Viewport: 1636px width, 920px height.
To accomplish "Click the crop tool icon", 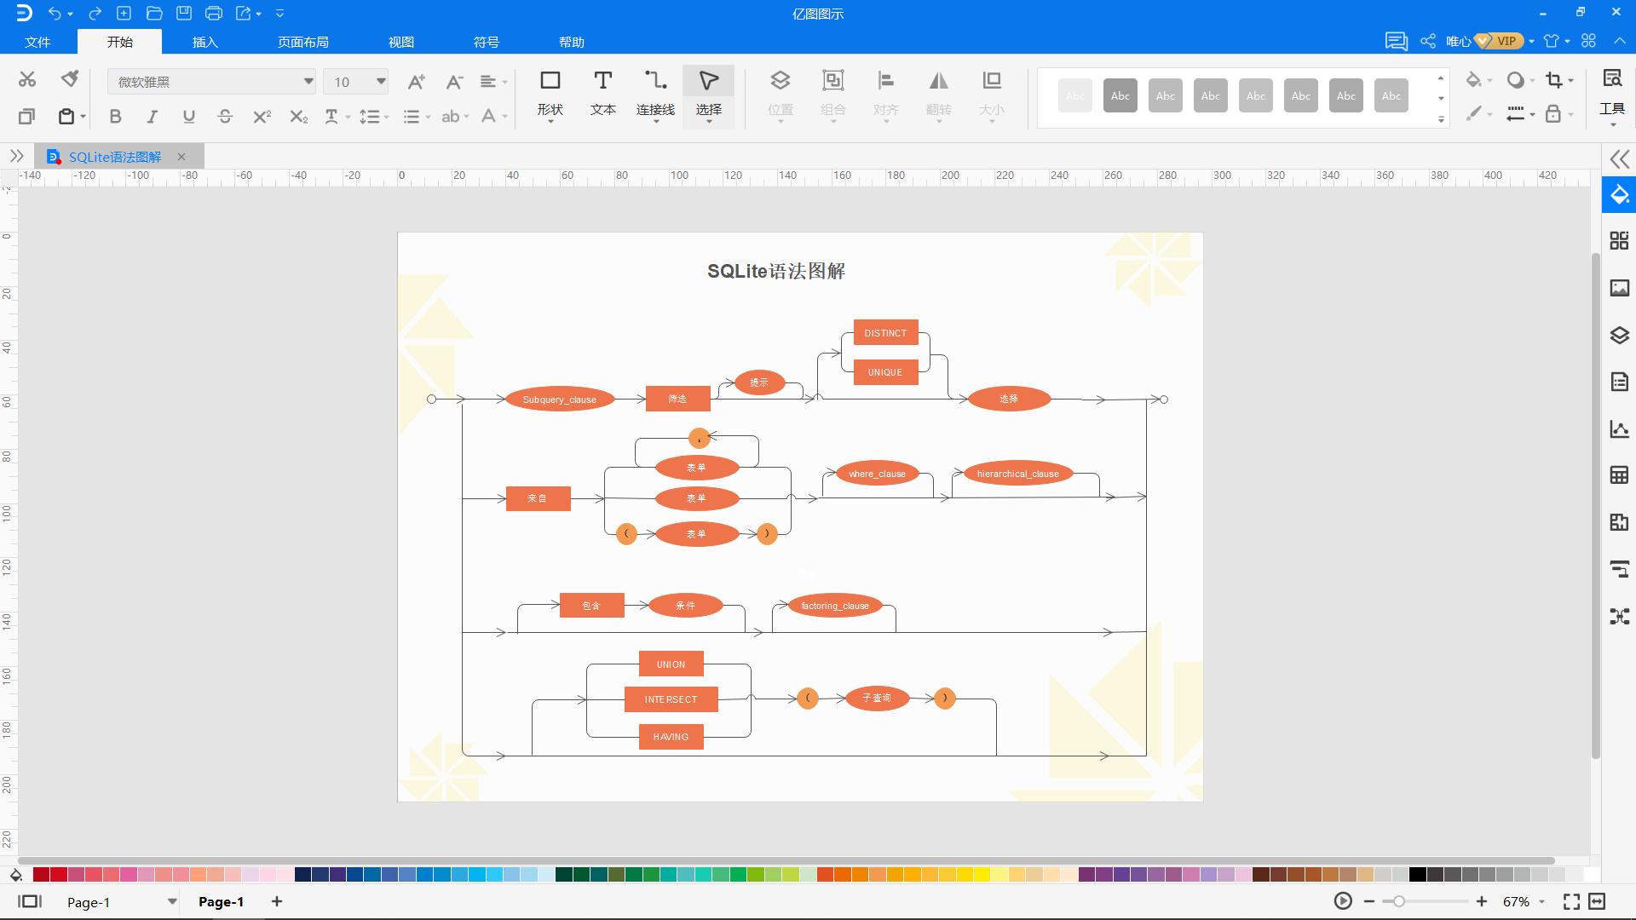I will [x=1554, y=80].
